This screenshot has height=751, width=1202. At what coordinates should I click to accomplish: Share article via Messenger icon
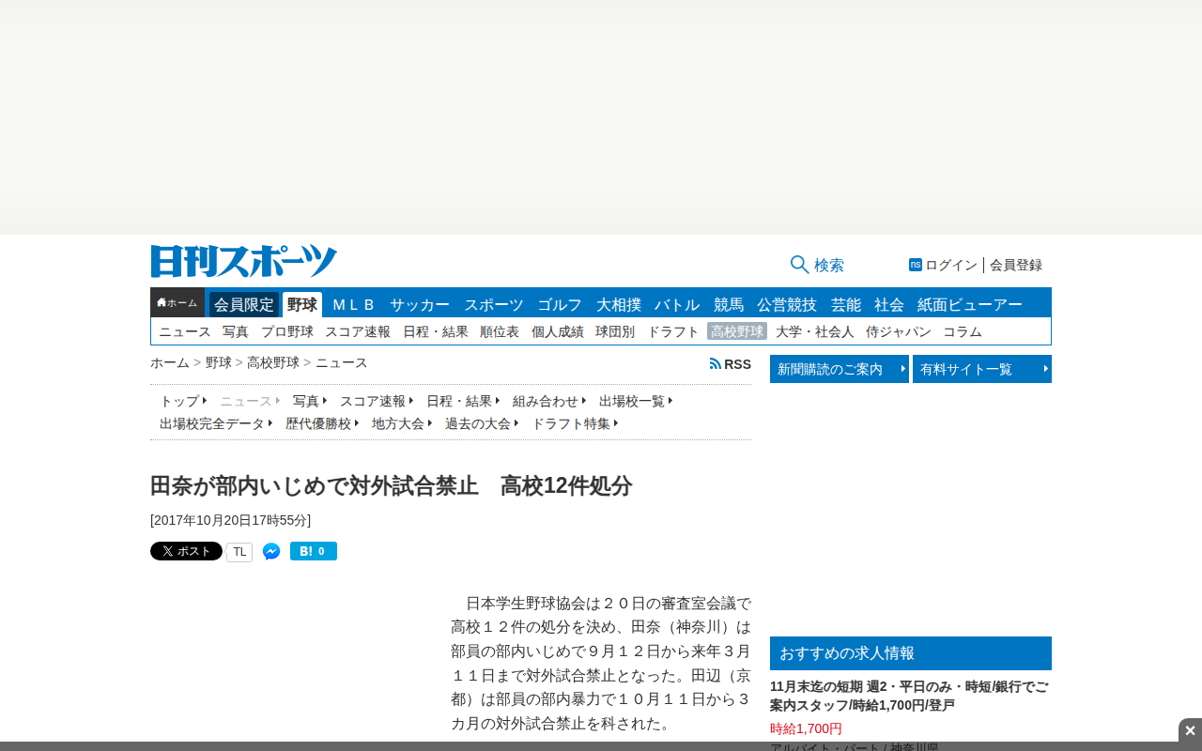point(271,551)
